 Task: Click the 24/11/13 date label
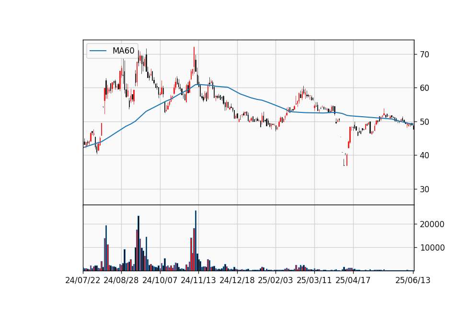pos(198,280)
